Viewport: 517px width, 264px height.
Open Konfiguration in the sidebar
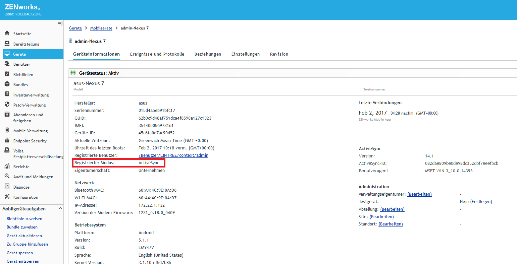pos(26,197)
